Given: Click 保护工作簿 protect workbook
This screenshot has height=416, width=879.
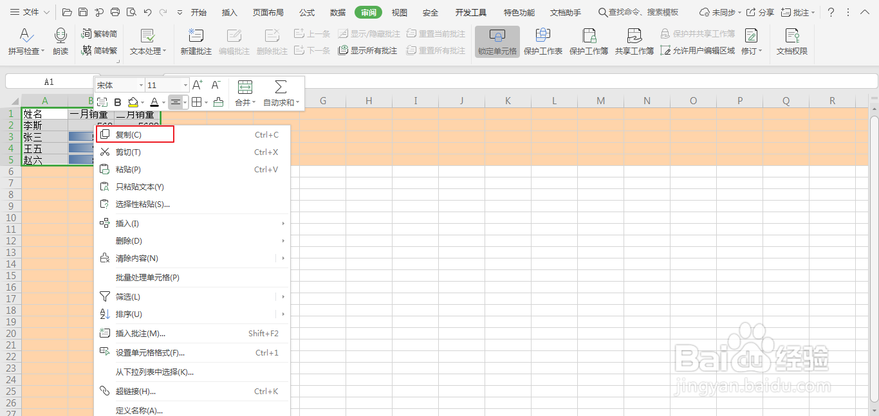Looking at the screenshot, I should point(589,42).
